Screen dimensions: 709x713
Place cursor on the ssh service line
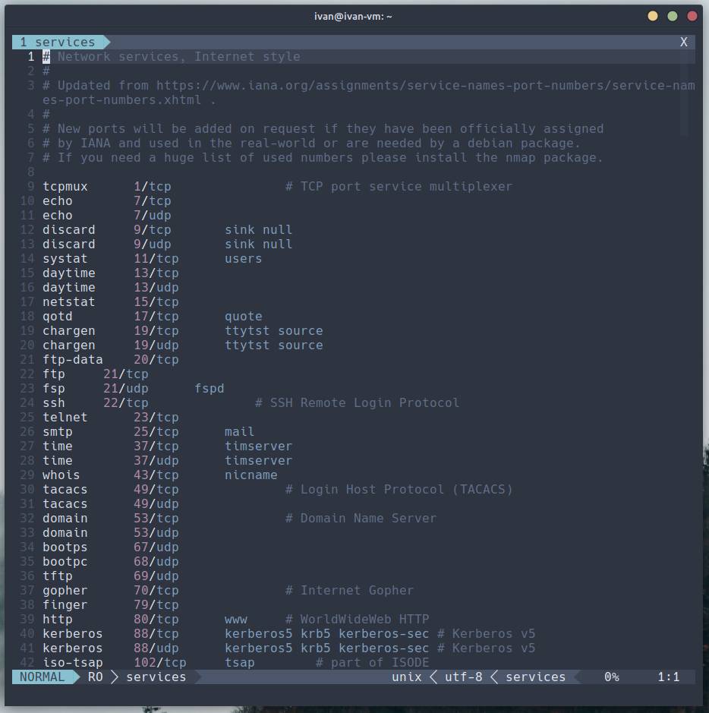click(54, 402)
